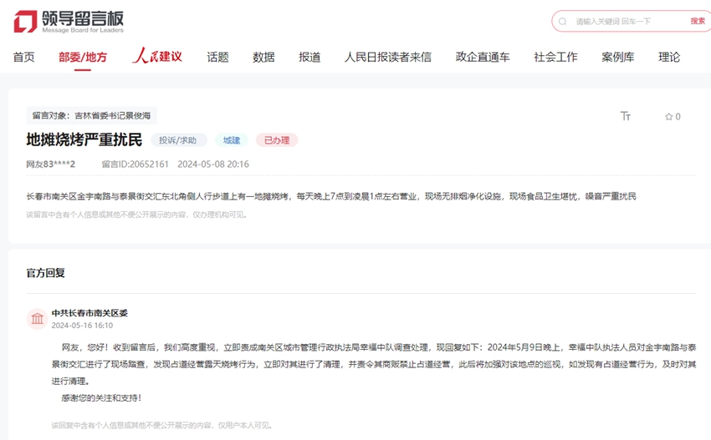Click the 中共长春市南关区委 responder name
The width and height of the screenshot is (711, 440).
(90, 313)
